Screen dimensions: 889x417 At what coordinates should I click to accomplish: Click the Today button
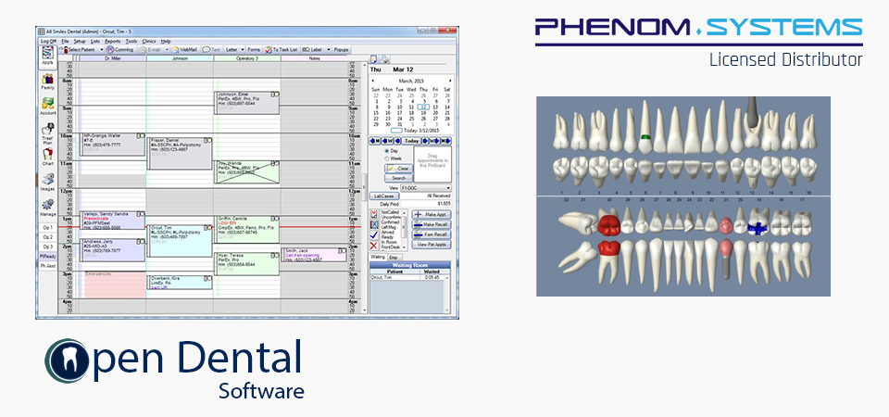412,141
